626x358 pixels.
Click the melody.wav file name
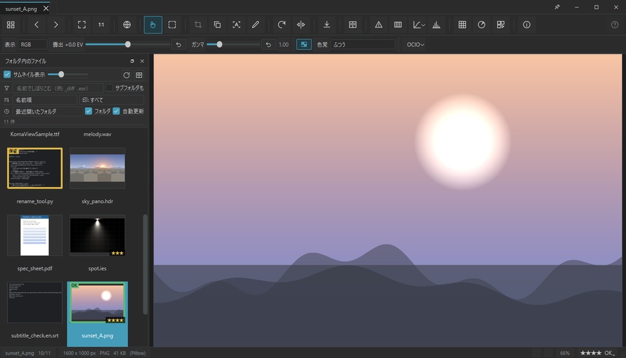pyautogui.click(x=97, y=134)
